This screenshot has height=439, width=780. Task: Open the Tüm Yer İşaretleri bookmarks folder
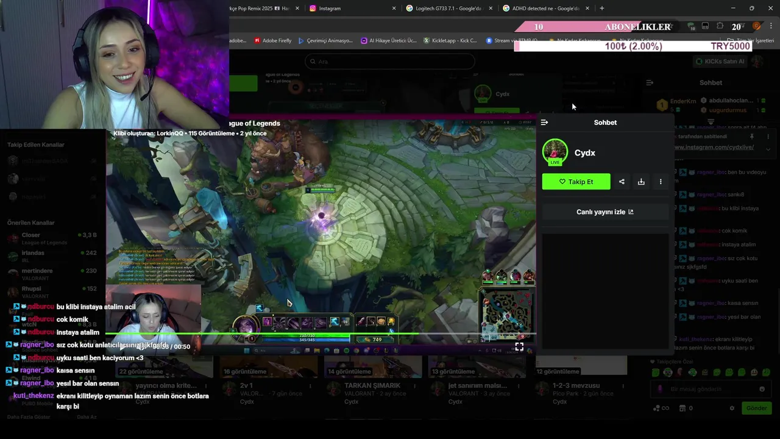tap(751, 41)
